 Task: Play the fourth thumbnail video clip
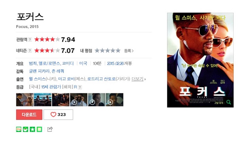[79, 100]
